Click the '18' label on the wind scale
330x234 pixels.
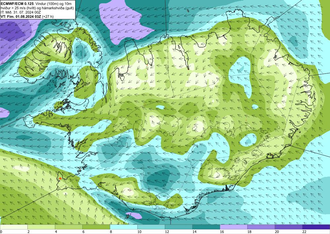pos(249,232)
